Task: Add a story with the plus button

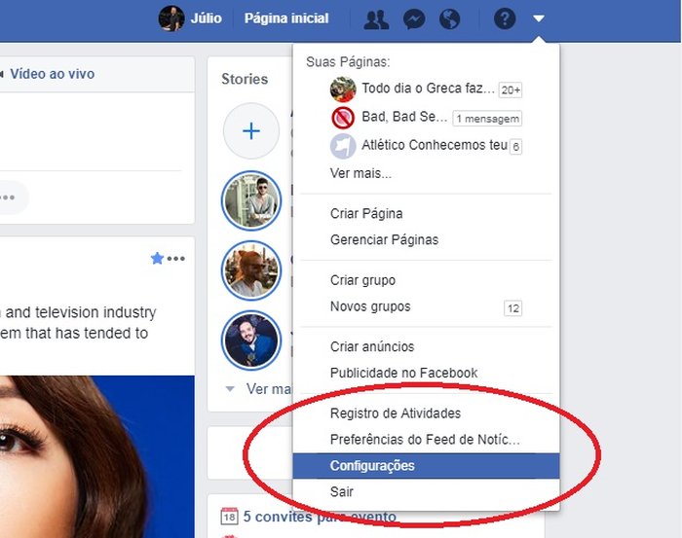Action: click(251, 131)
